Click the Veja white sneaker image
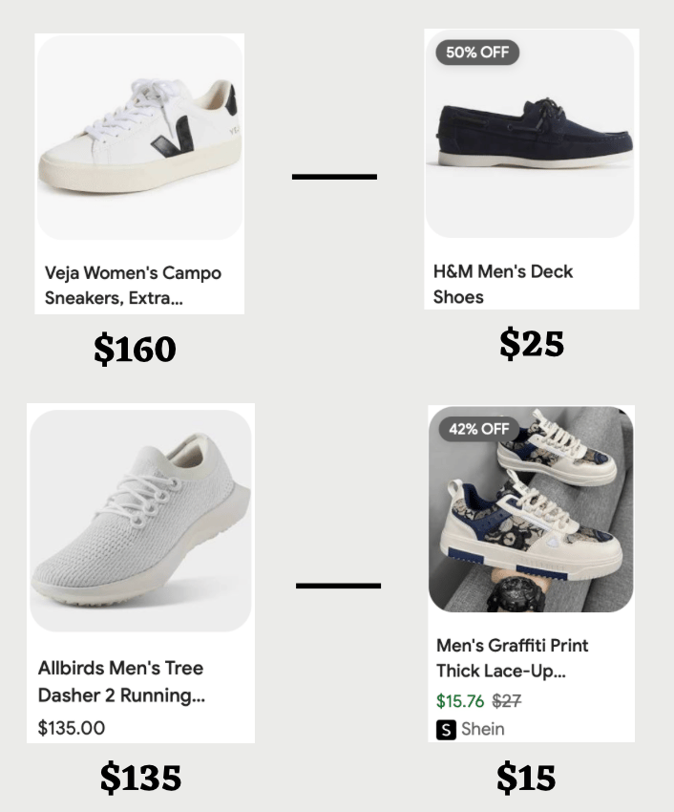Screen dimensions: 674x812 139,138
